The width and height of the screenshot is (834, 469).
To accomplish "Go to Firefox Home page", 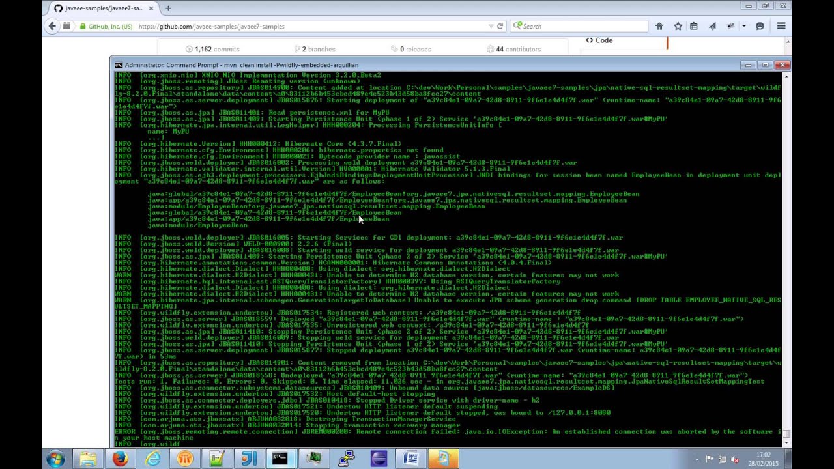I will (659, 26).
